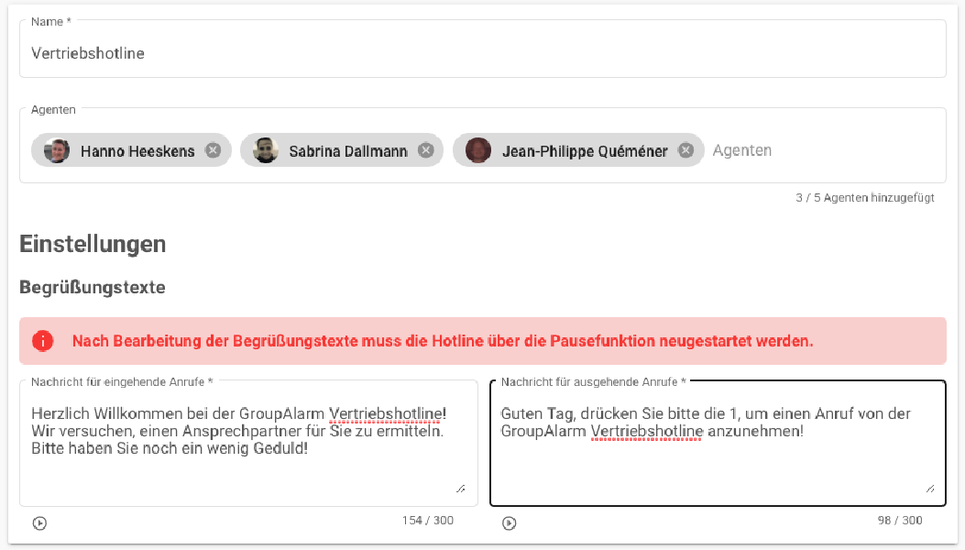The image size is (965, 550).
Task: Click Sabrina Dallmann's avatar picture
Action: click(265, 149)
